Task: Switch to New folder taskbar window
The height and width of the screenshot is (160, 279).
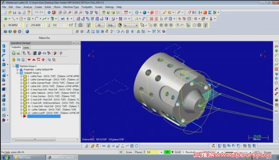Action: 29,158
